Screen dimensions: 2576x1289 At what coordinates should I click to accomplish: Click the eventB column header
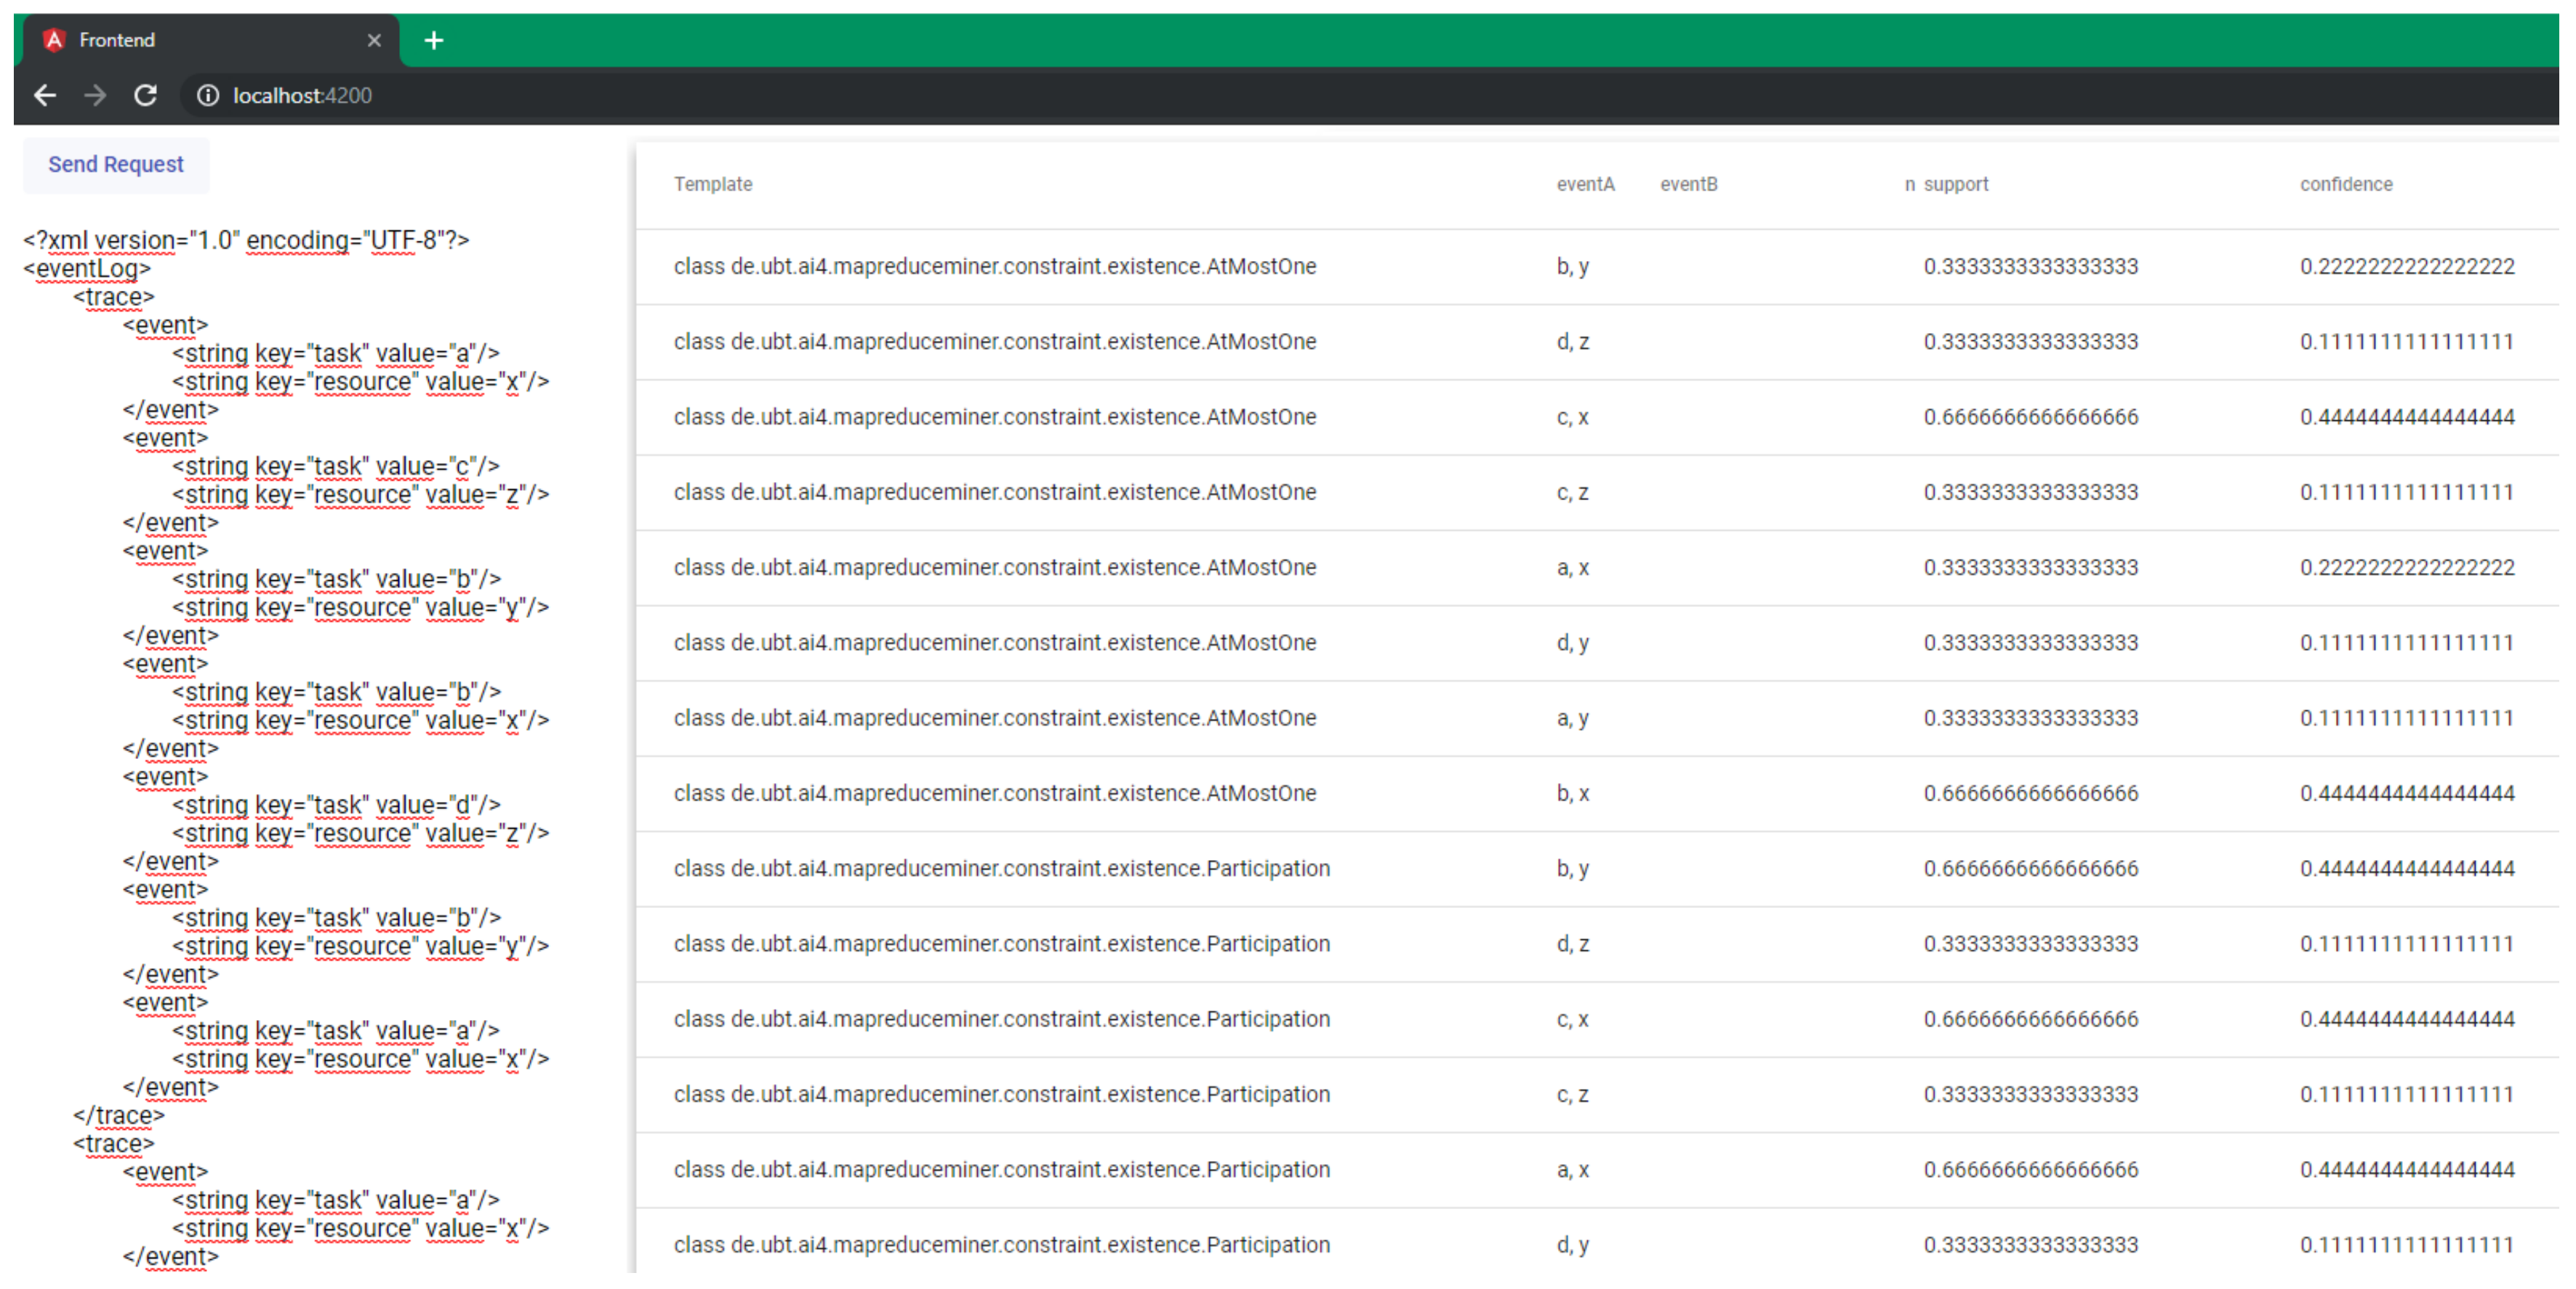1688,184
